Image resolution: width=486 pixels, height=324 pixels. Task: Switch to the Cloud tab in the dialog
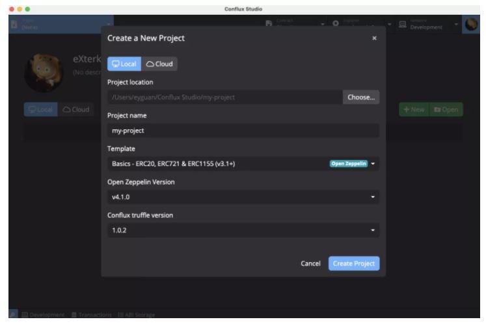pos(159,64)
